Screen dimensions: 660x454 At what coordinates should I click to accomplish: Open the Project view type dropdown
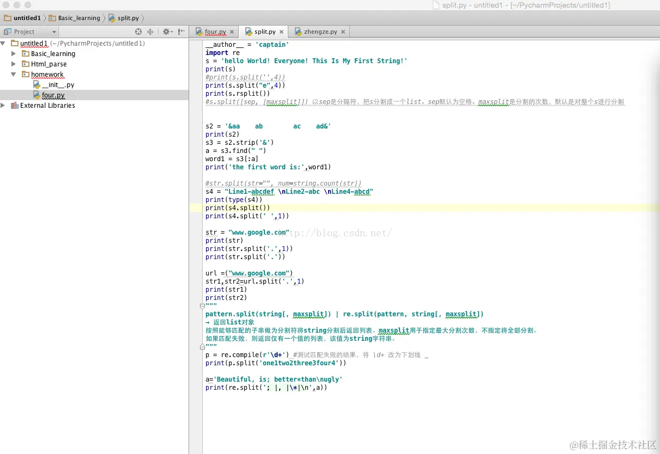click(x=53, y=32)
